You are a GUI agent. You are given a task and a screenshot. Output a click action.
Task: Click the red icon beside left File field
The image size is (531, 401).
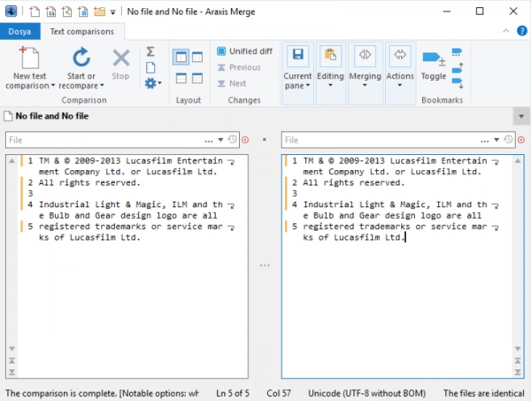coord(245,140)
